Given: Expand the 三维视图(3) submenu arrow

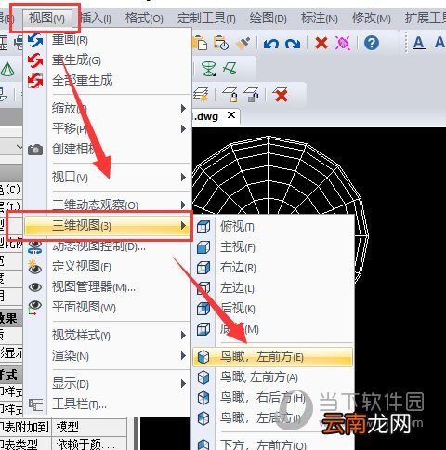Looking at the screenshot, I should tap(183, 225).
